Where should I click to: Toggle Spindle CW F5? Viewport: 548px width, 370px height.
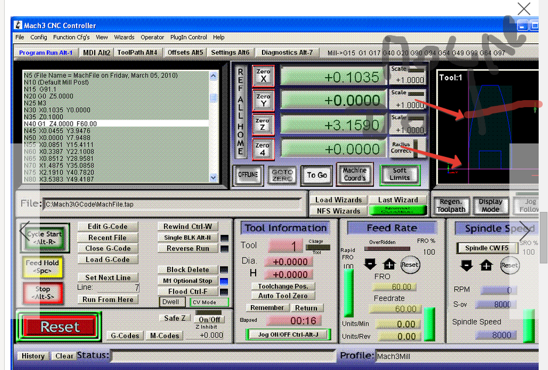point(487,248)
